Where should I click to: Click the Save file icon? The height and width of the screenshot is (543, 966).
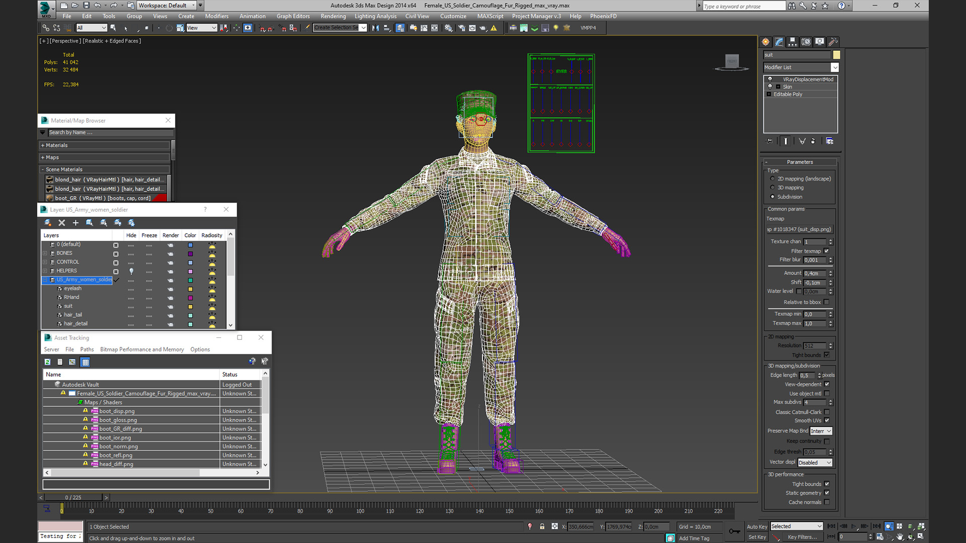[x=86, y=6]
